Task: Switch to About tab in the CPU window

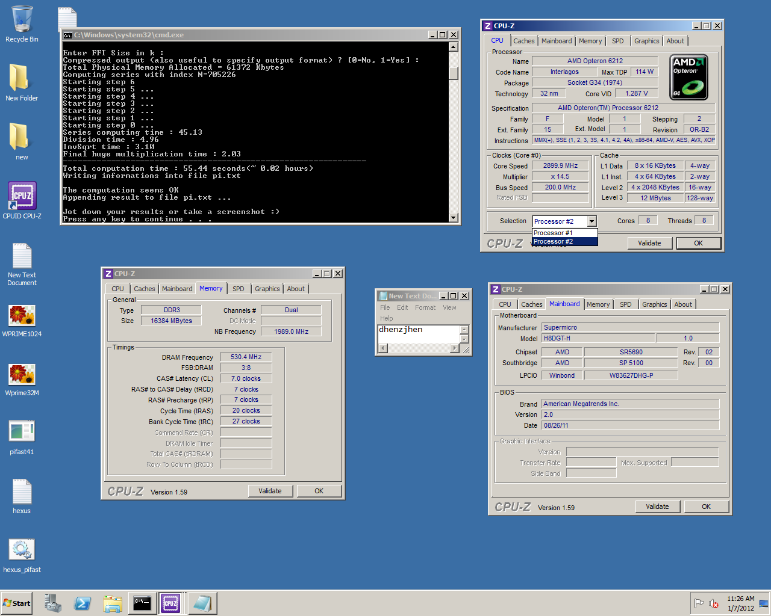Action: [x=675, y=41]
